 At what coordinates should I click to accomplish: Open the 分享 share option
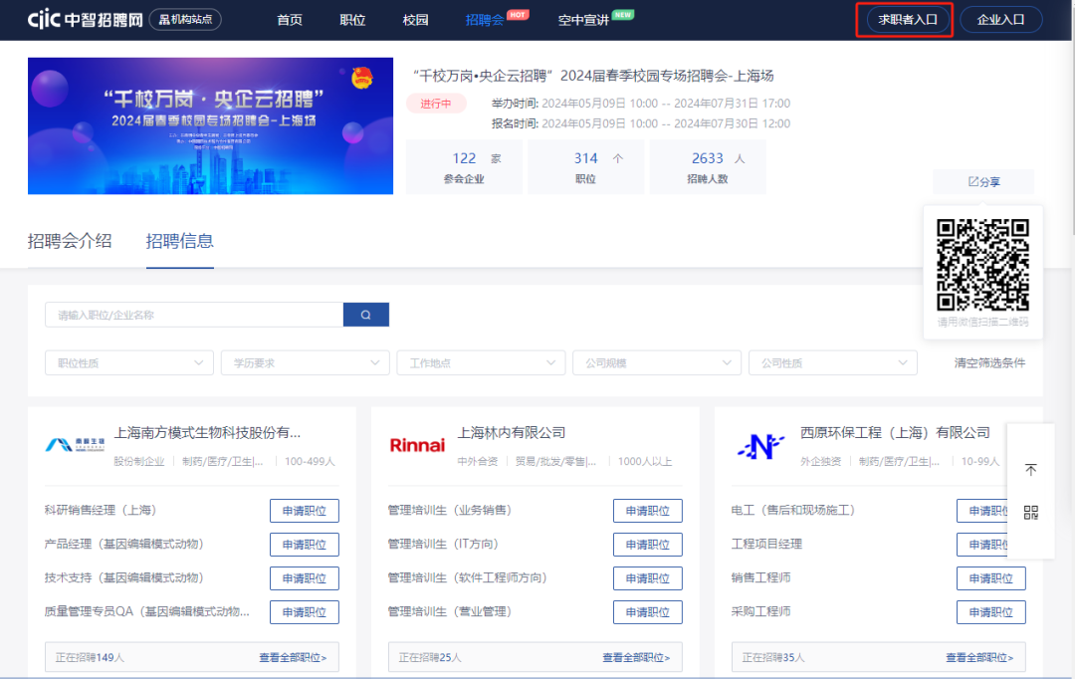click(x=981, y=181)
